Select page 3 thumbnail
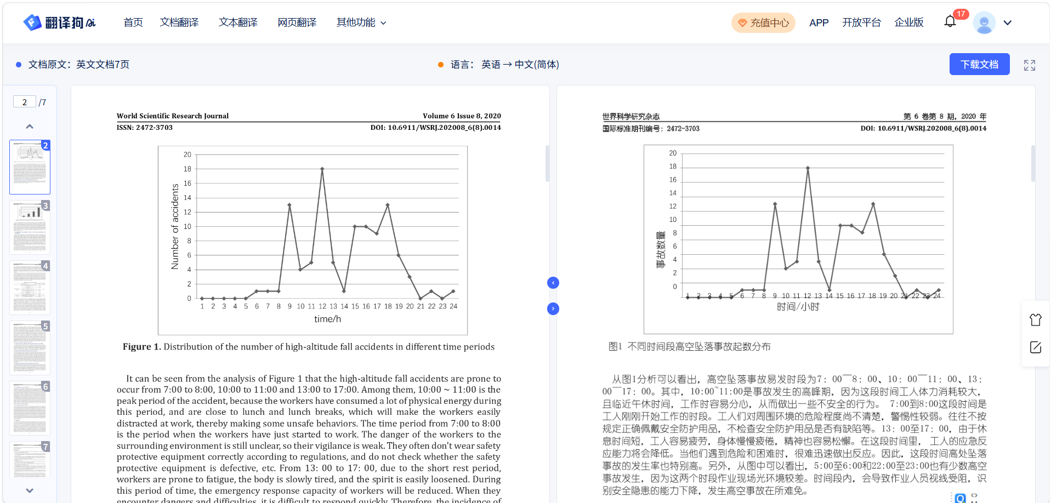 pyautogui.click(x=30, y=227)
